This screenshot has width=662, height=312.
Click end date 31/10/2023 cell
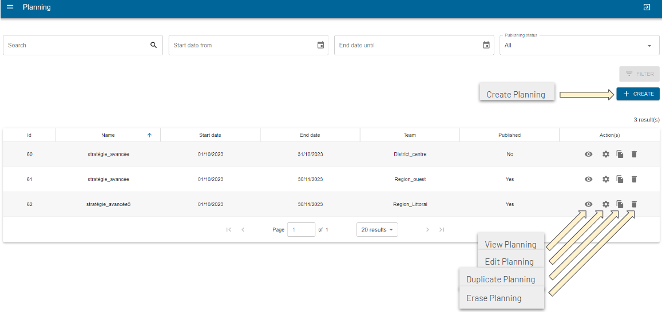[x=310, y=154]
